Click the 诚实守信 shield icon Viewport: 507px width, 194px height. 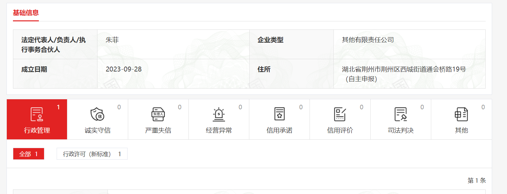pos(97,114)
